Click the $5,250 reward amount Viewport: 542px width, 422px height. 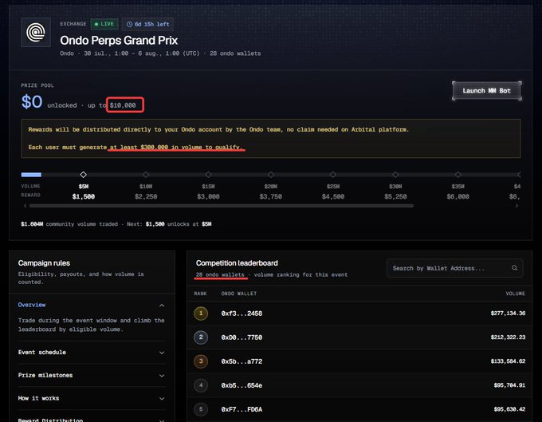pyautogui.click(x=395, y=196)
